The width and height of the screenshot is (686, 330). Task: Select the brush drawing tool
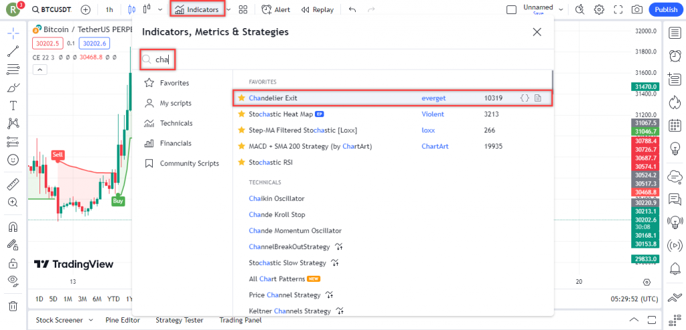pyautogui.click(x=13, y=88)
